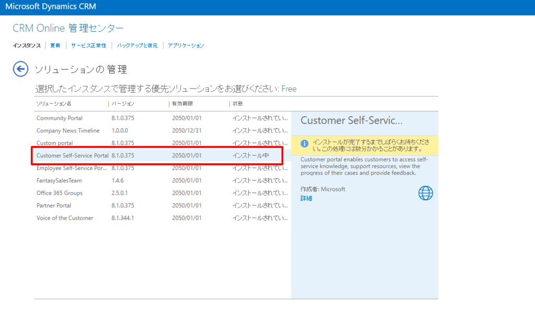This screenshot has height=317, width=535.
Task: Click the インストール中 status cell
Action: click(x=251, y=155)
